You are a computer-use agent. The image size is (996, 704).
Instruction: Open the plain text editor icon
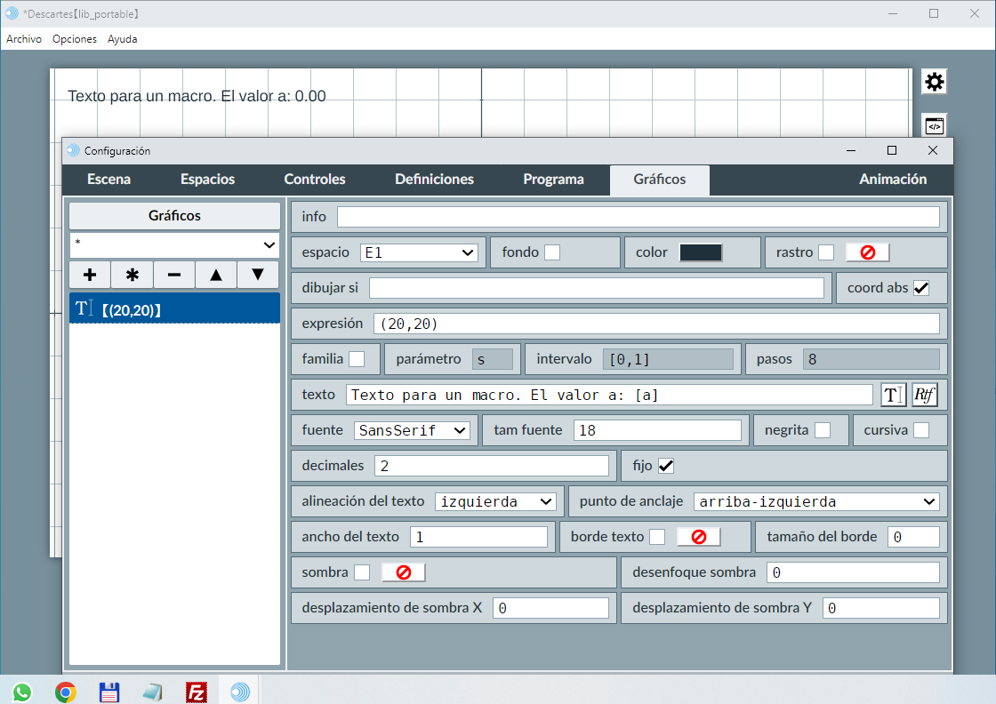[893, 395]
